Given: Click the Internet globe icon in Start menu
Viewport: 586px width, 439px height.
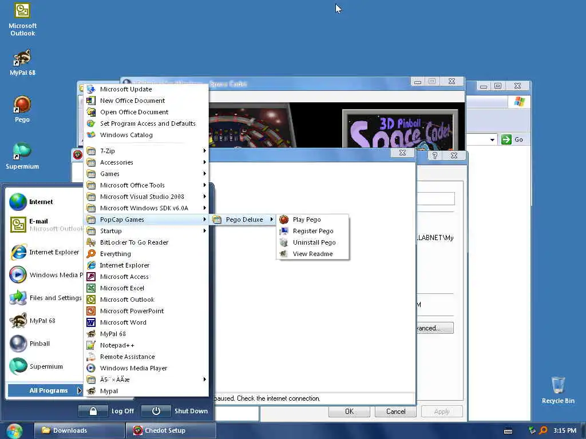Looking at the screenshot, I should [x=18, y=202].
